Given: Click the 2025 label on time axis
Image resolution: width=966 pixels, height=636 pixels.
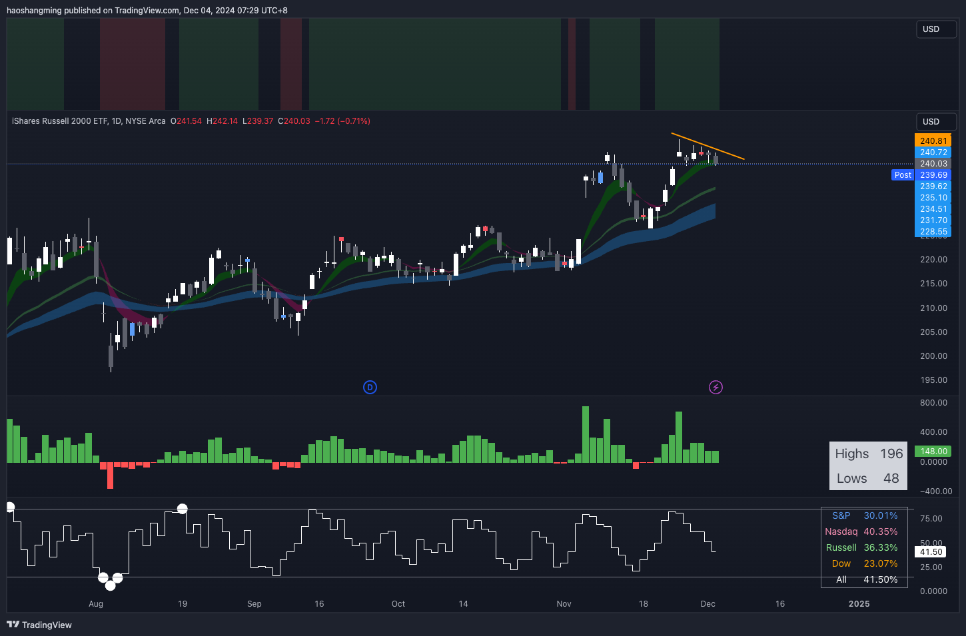Looking at the screenshot, I should tap(859, 604).
